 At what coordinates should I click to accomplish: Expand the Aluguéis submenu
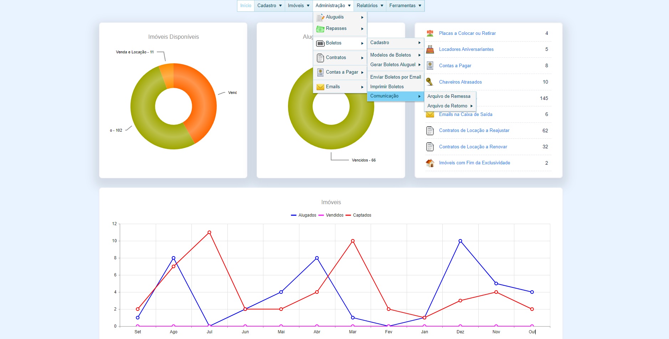[x=340, y=17]
